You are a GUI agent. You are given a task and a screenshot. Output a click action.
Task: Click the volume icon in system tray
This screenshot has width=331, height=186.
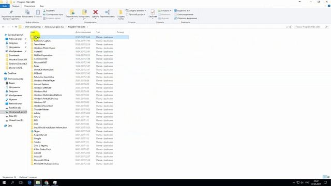tap(302, 182)
